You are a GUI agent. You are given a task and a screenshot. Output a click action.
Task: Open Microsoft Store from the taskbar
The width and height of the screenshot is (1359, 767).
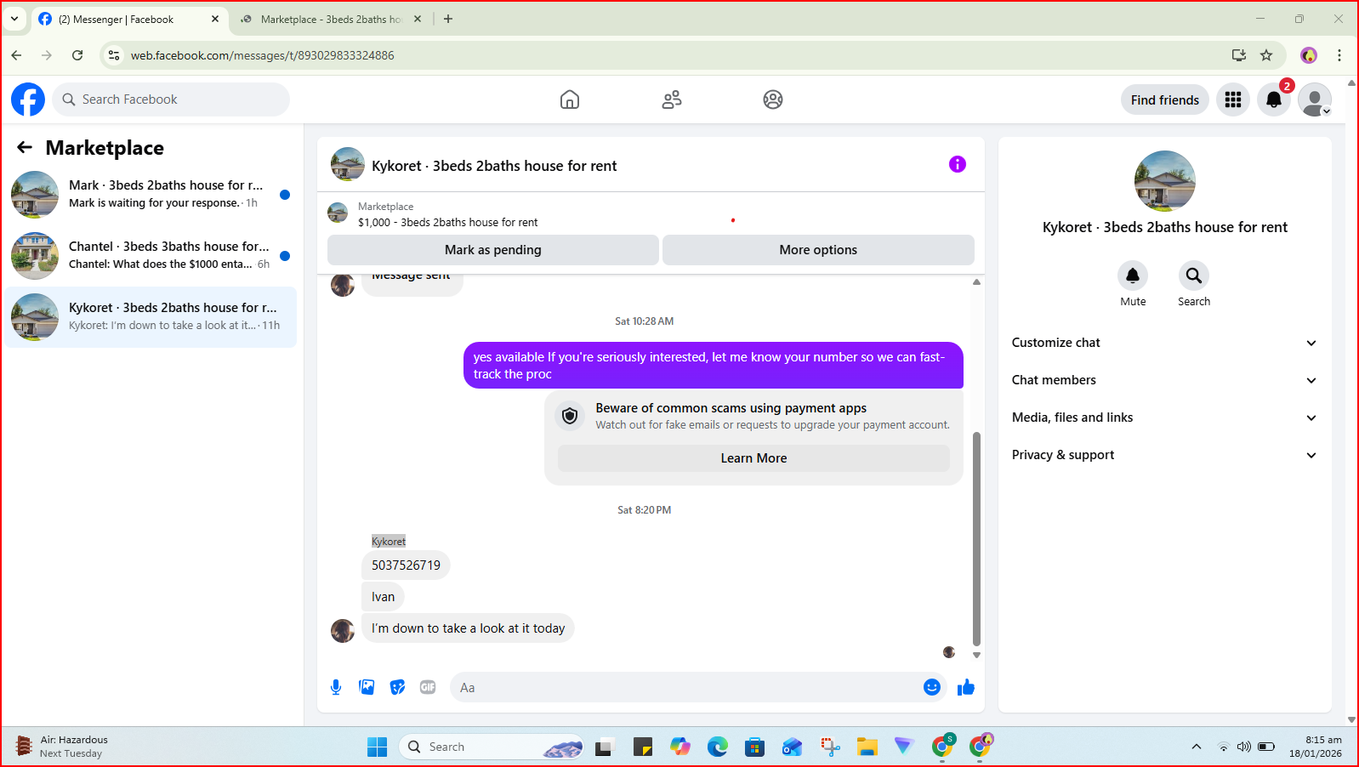click(x=754, y=747)
